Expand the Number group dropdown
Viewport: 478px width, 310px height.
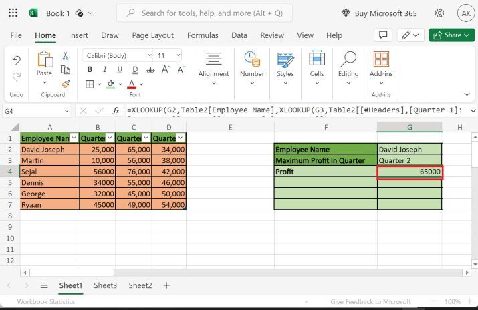(252, 83)
